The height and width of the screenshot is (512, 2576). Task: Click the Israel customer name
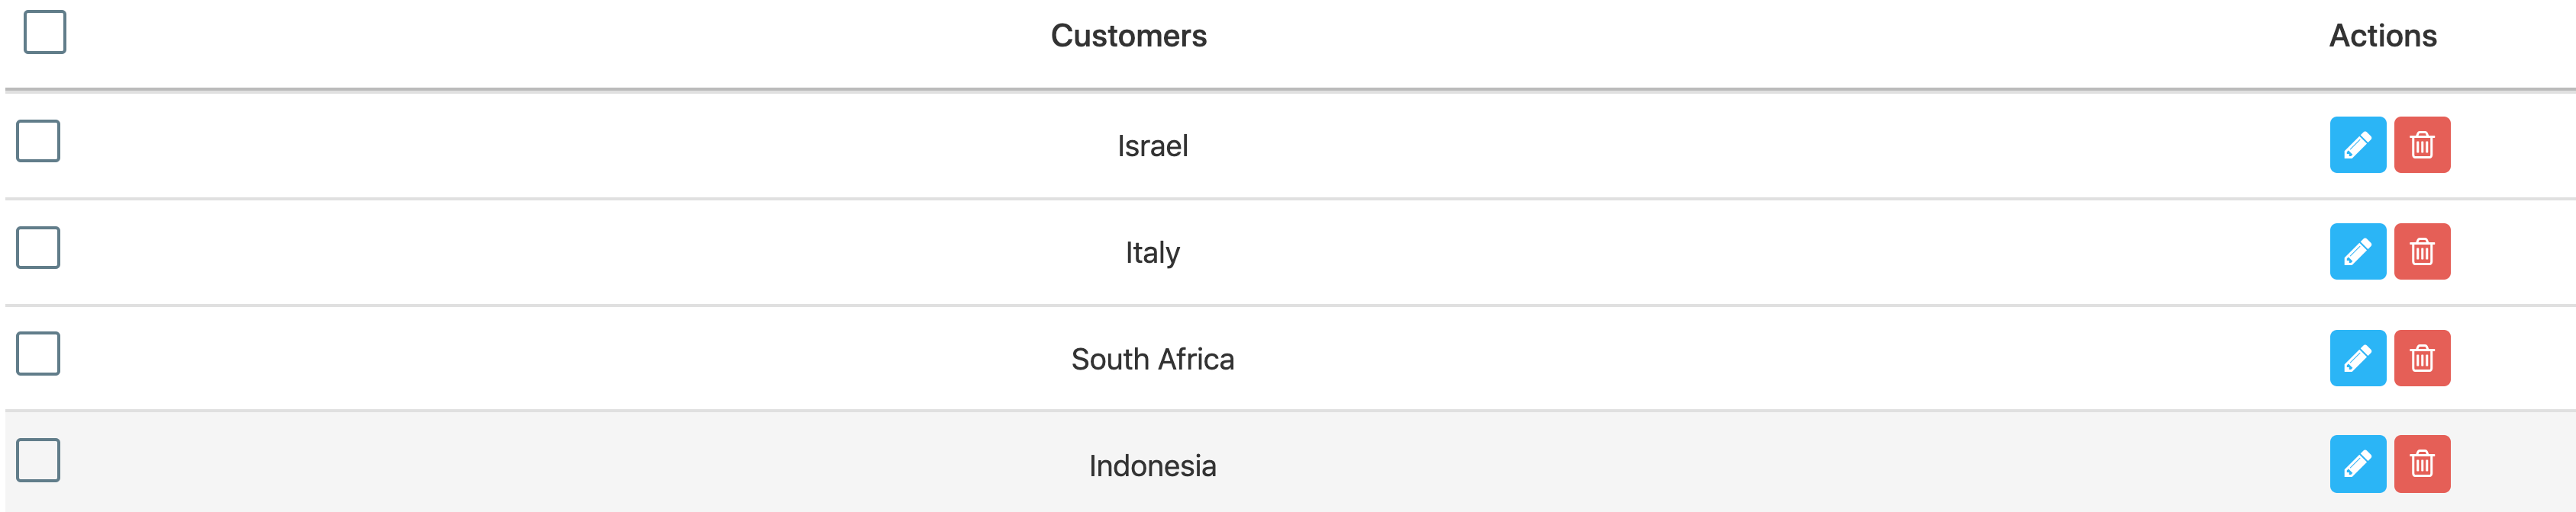click(x=1152, y=146)
